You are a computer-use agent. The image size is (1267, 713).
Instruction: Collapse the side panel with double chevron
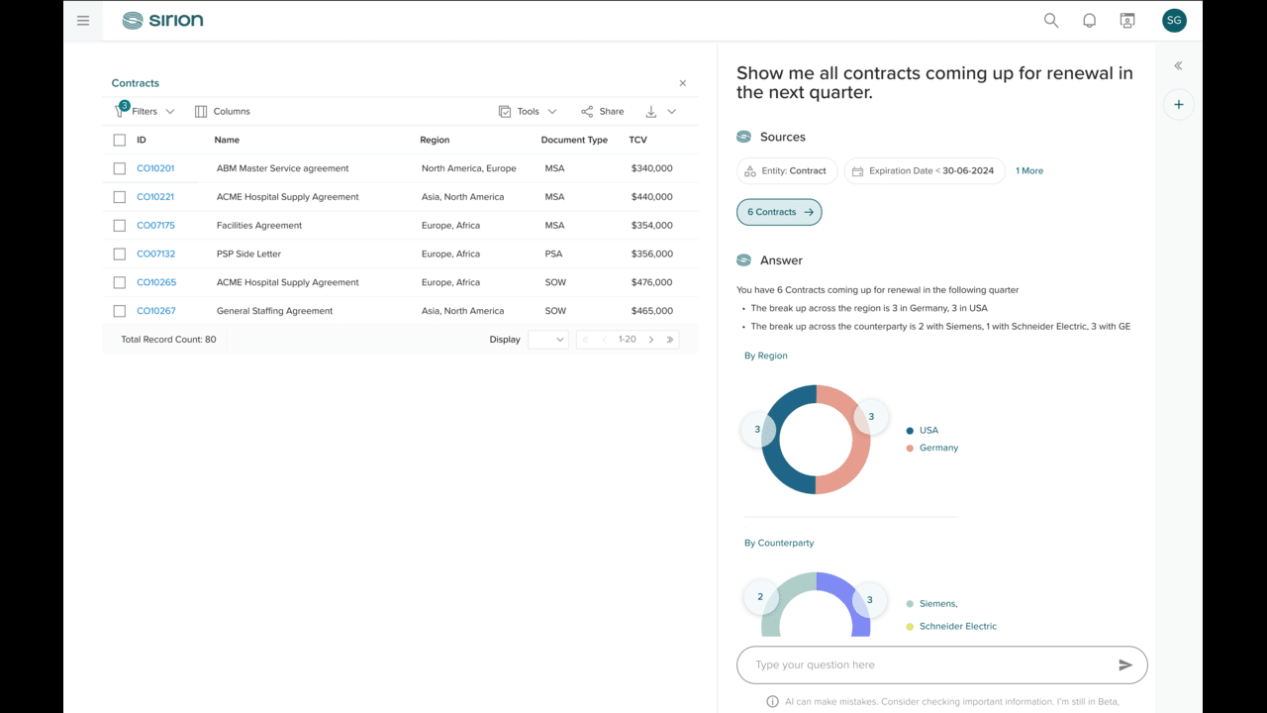click(1178, 65)
